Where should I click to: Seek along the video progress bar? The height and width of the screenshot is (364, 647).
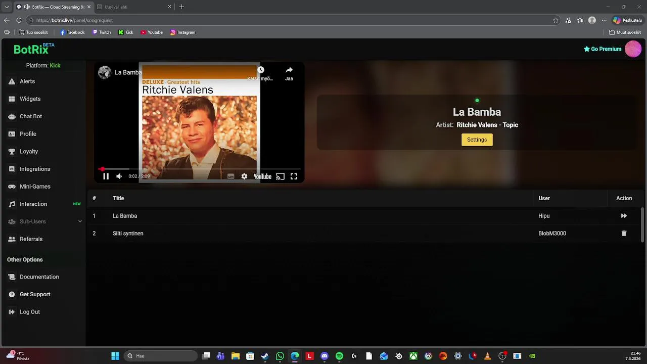[200, 169]
